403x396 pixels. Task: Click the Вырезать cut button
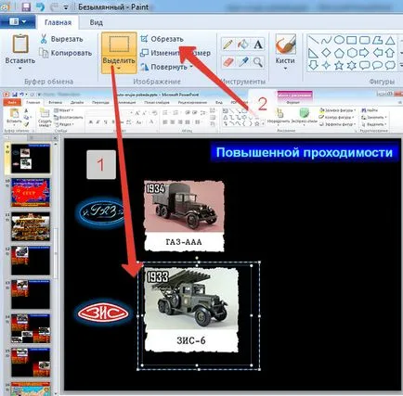click(61, 39)
